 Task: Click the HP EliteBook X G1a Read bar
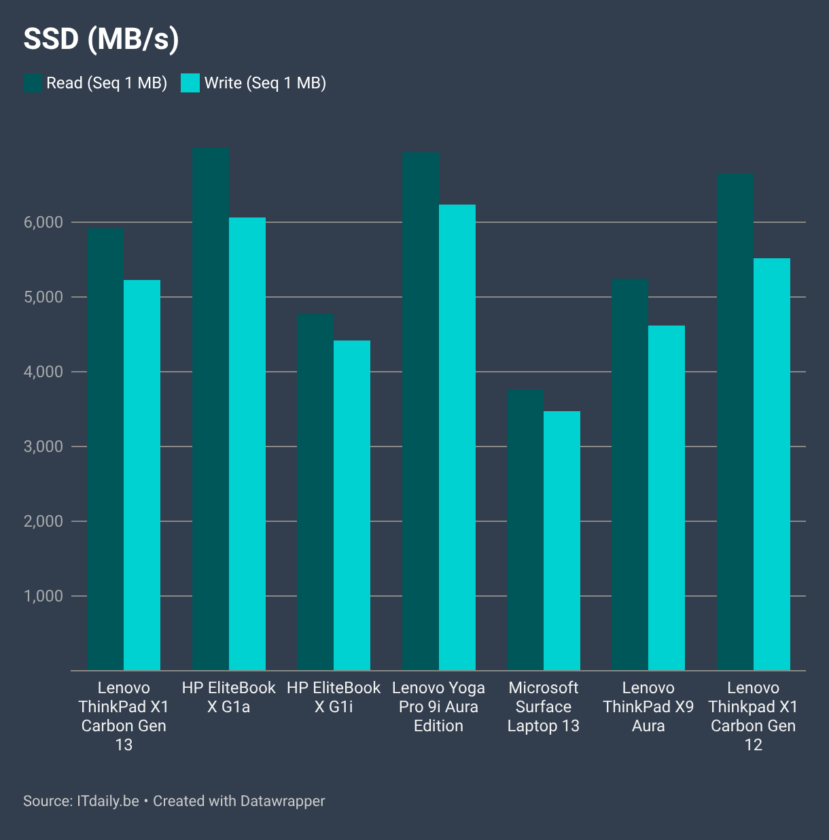click(x=211, y=409)
